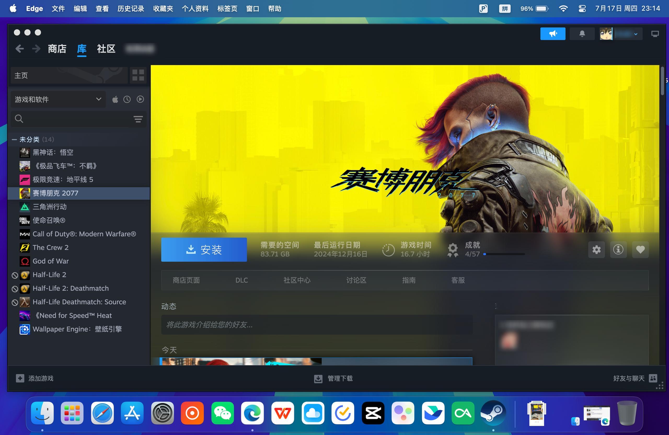Go back with the left arrow
This screenshot has width=669, height=435.
(x=19, y=49)
